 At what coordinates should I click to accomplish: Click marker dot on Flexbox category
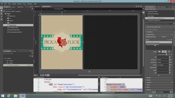(172, 82)
